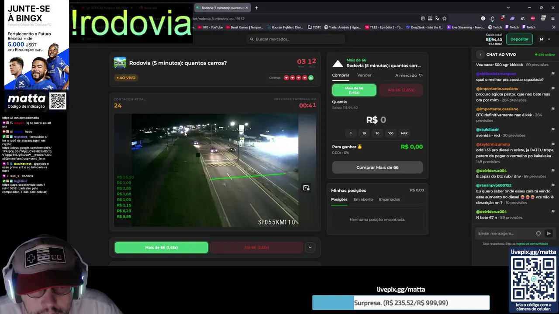The image size is (559, 314).
Task: Open the emoji picker in chat
Action: [538, 233]
